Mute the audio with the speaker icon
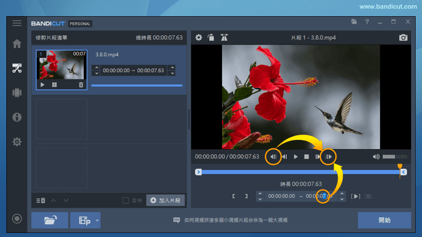 [376, 157]
